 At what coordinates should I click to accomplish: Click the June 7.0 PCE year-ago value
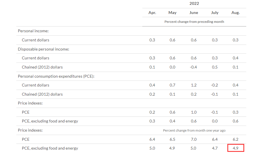point(194,139)
